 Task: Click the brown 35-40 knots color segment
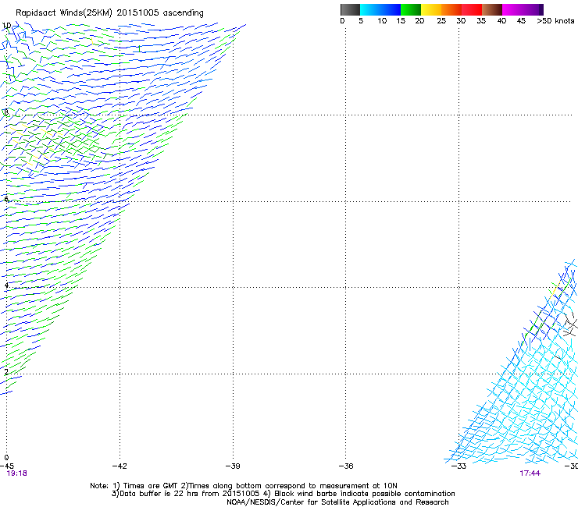point(492,9)
